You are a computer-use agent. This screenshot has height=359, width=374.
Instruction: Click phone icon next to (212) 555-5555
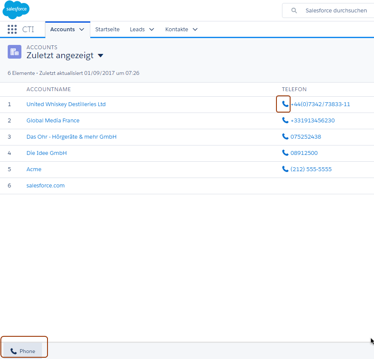[285, 169]
